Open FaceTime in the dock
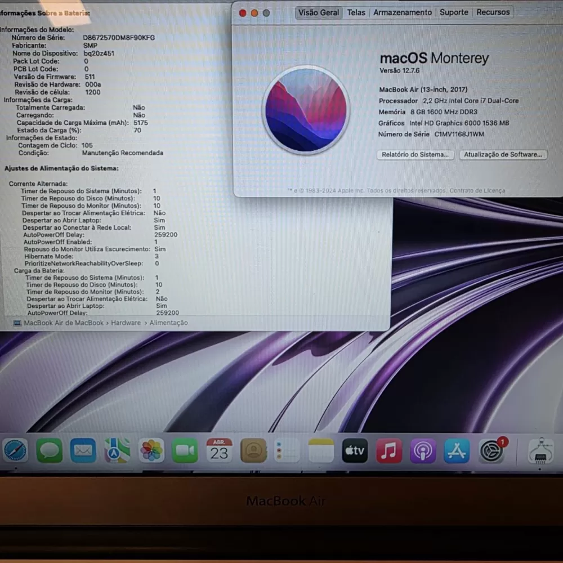Image resolution: width=563 pixels, height=563 pixels. point(185,450)
